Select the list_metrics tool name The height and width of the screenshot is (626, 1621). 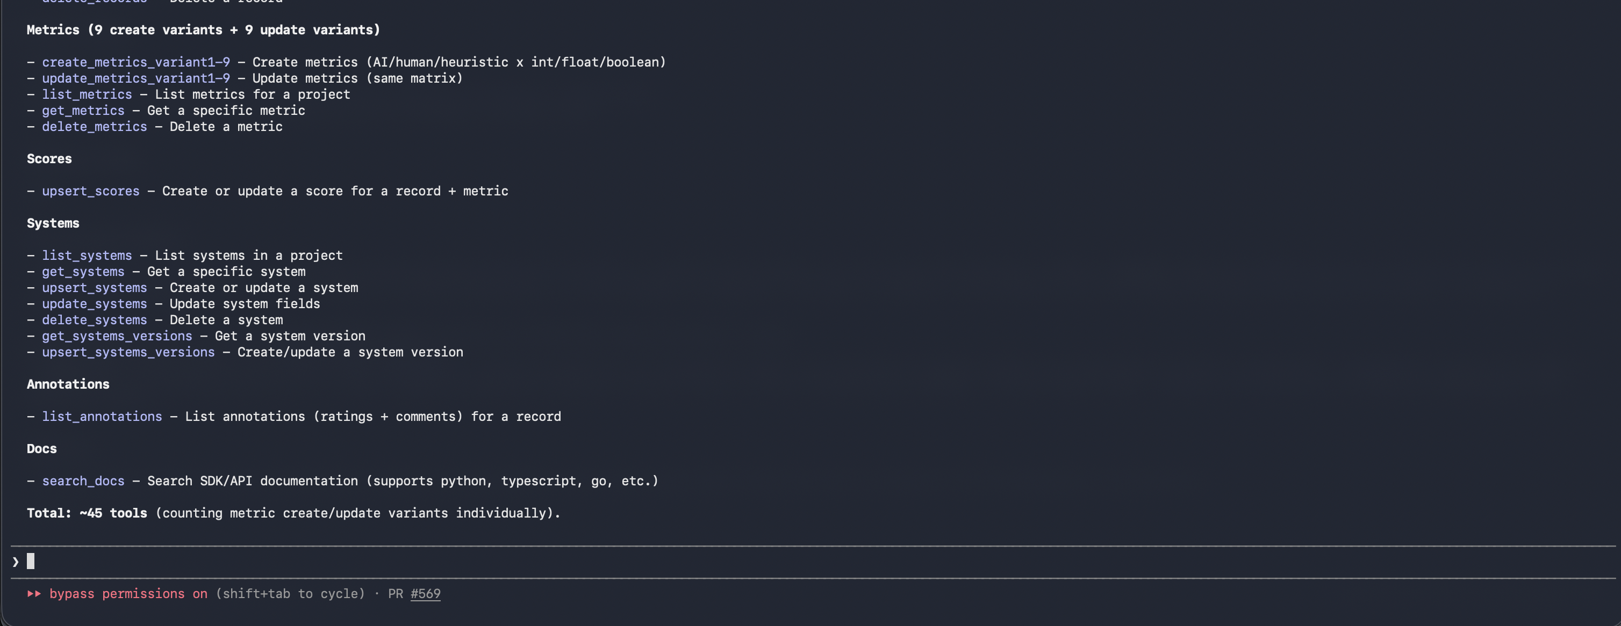(87, 94)
